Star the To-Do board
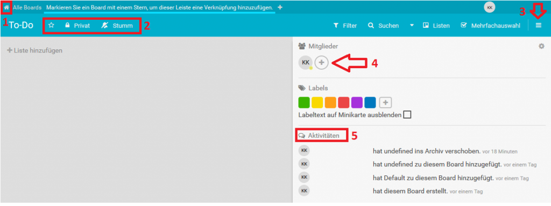This screenshot has width=551, height=206. click(x=51, y=26)
